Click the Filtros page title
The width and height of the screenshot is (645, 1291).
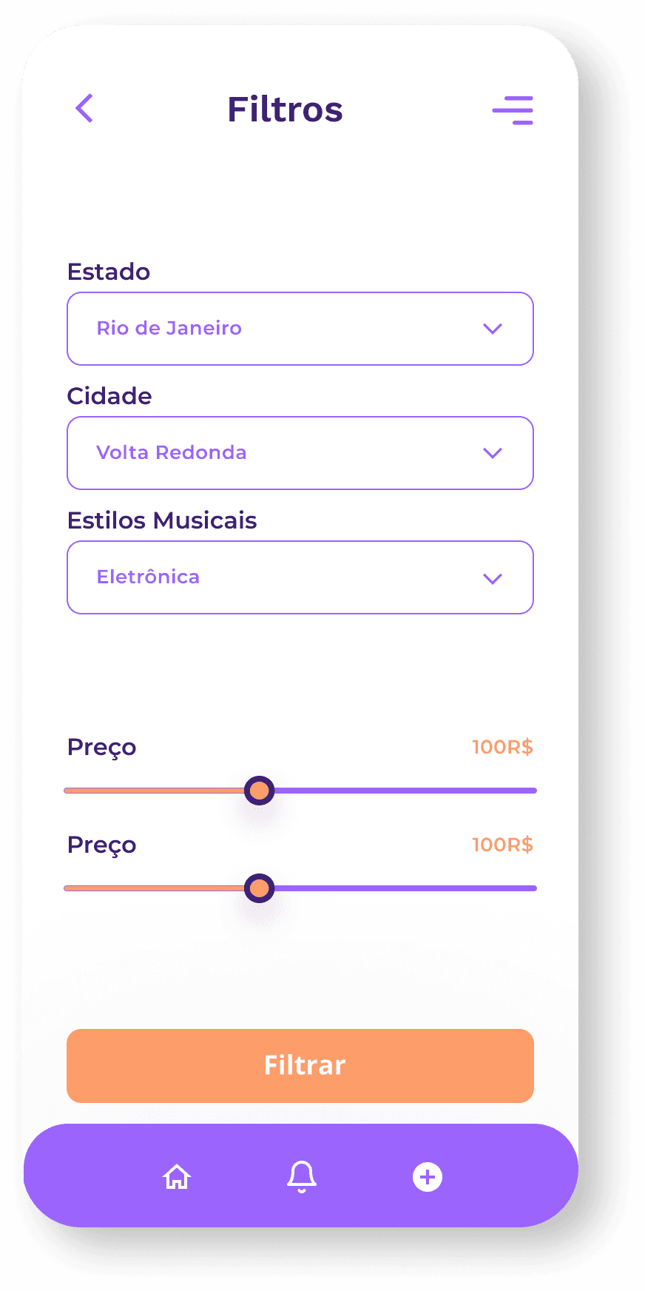[285, 110]
